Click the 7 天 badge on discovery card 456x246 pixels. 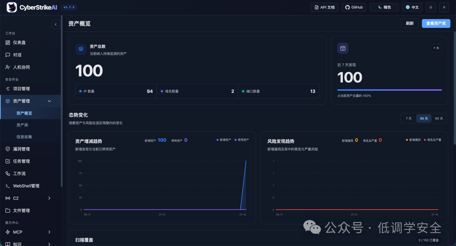pos(436,48)
